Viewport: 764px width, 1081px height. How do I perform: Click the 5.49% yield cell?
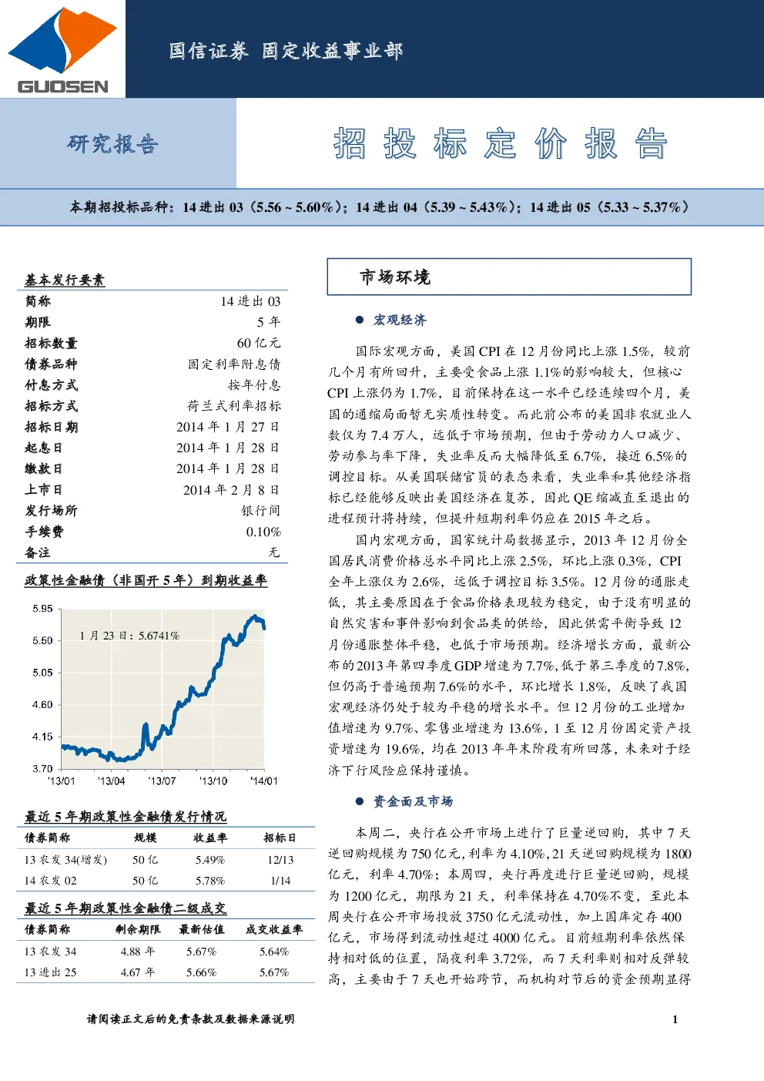coord(210,860)
